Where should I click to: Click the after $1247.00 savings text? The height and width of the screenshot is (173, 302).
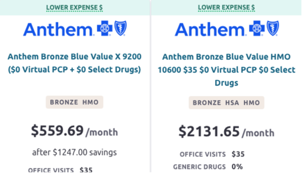click(x=74, y=152)
